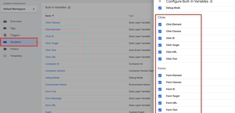Open the Click Target variable link
The height and width of the screenshot is (113, 235).
52,43
